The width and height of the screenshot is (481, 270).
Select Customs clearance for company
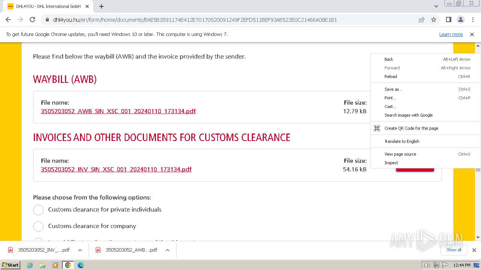pyautogui.click(x=38, y=226)
